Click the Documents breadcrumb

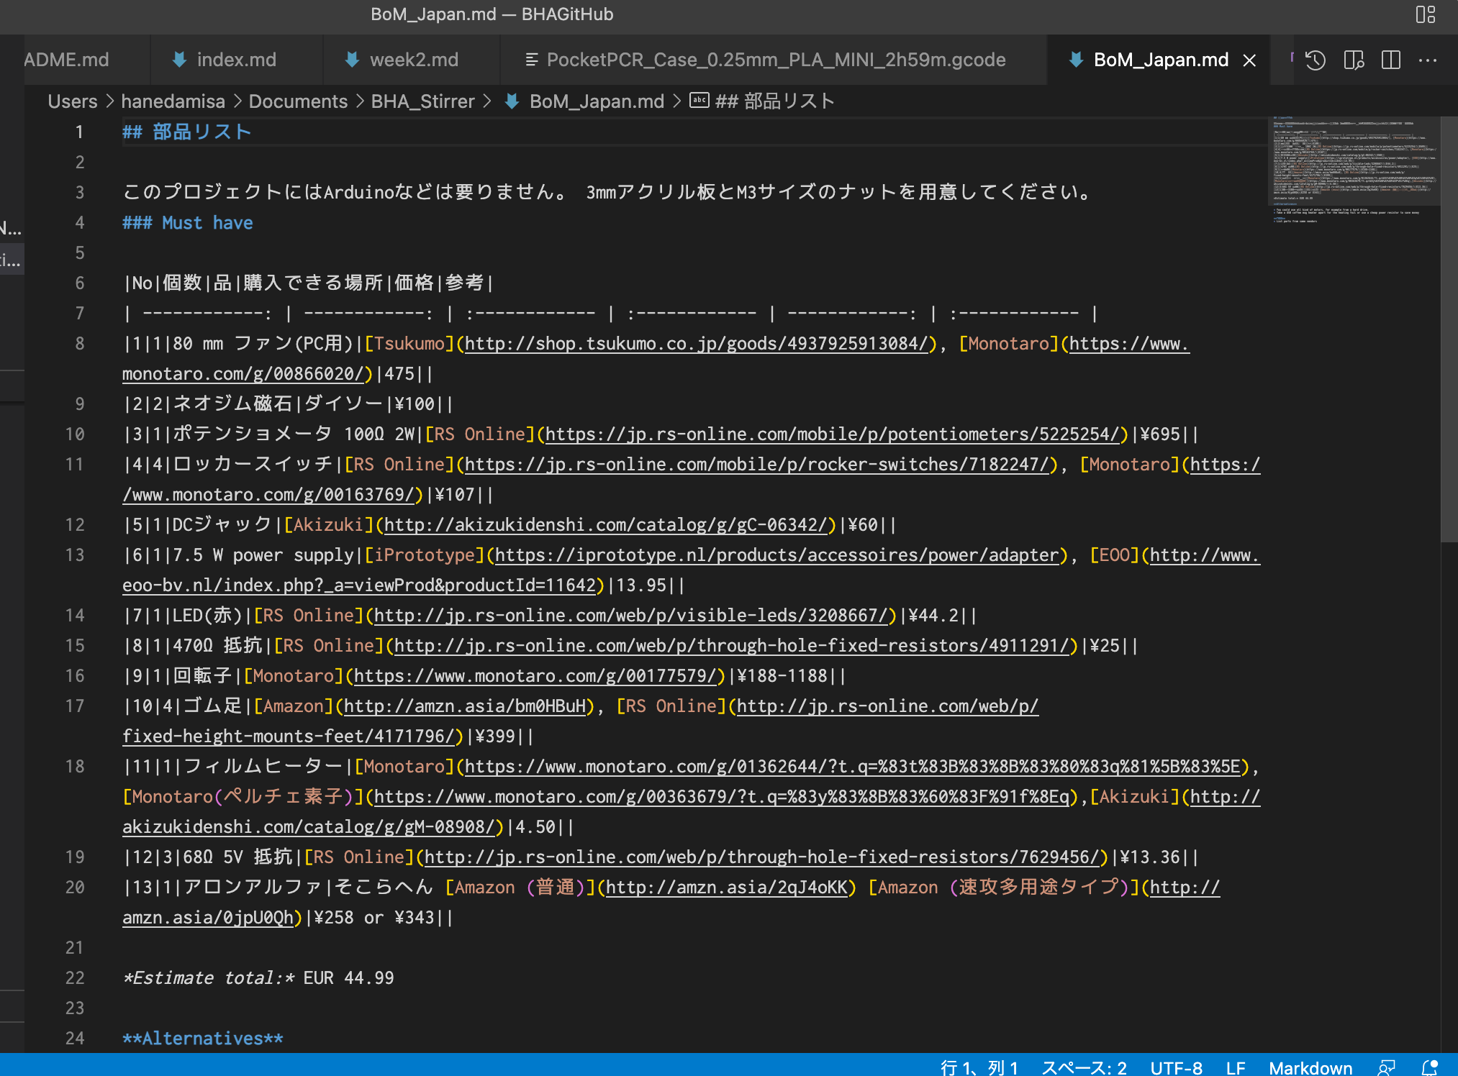(298, 101)
